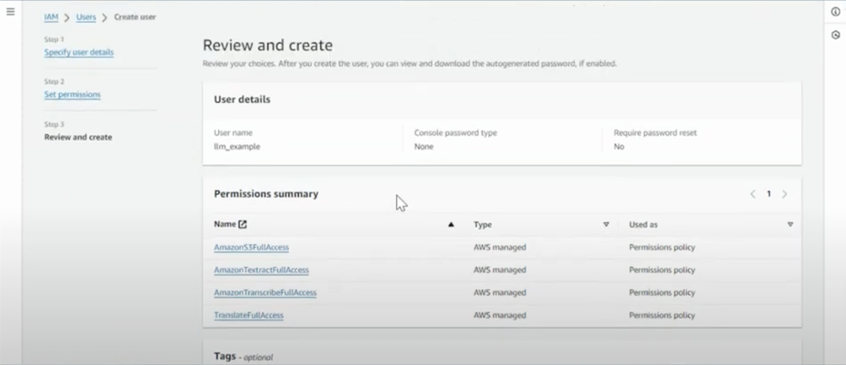Click the Permissions summary heading
The width and height of the screenshot is (846, 365).
pos(266,194)
